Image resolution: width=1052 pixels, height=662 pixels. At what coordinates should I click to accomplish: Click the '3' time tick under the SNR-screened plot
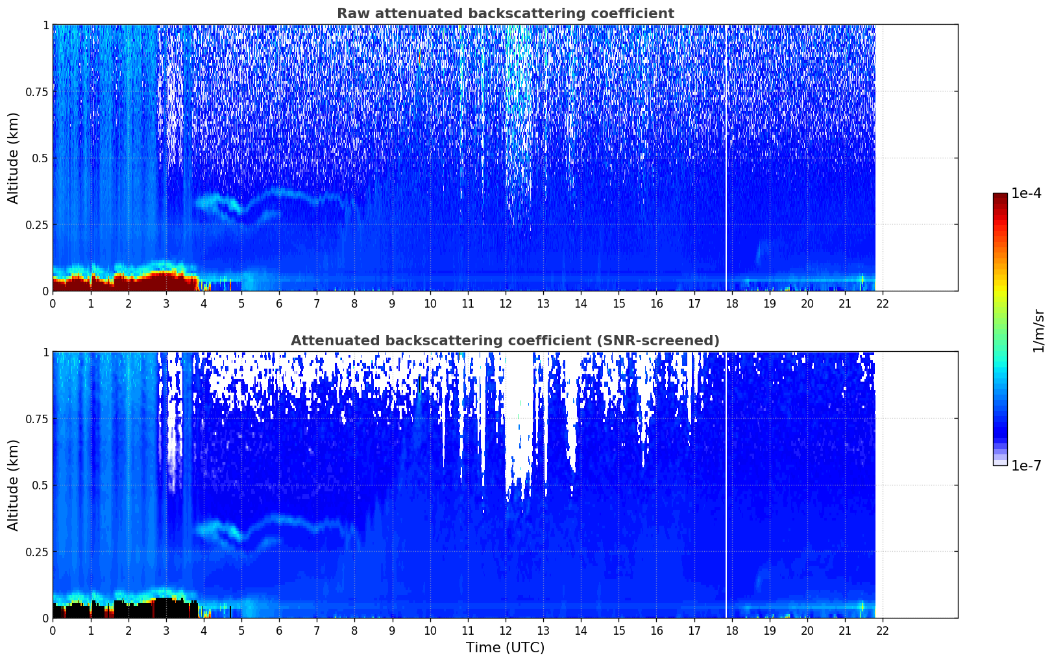(x=166, y=630)
